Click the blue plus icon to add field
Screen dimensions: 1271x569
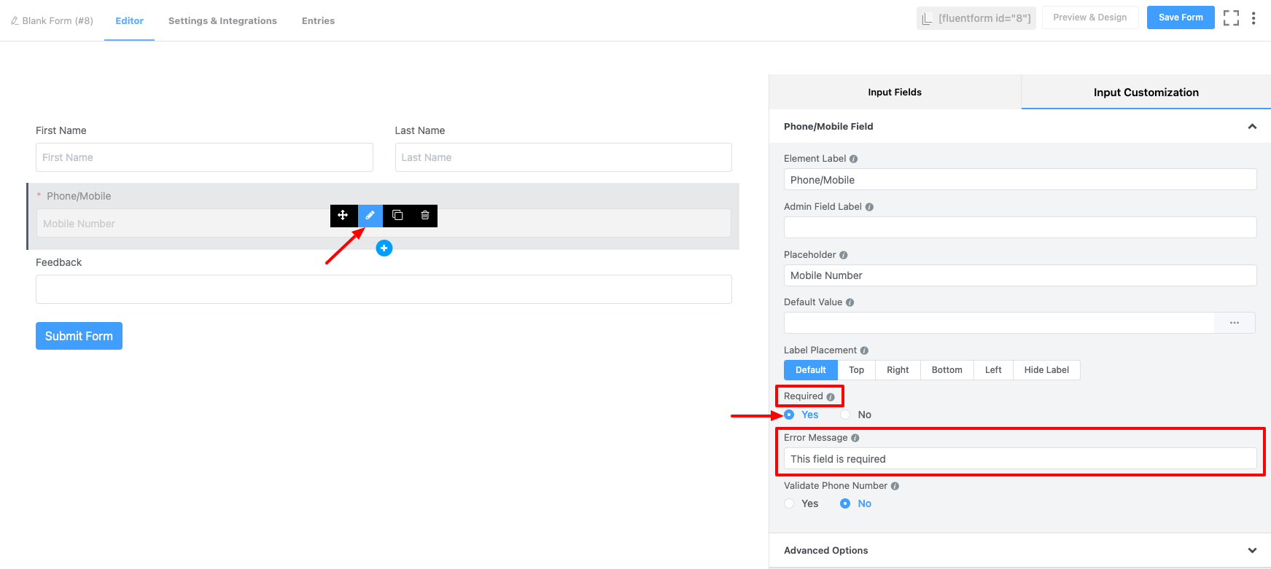(384, 248)
